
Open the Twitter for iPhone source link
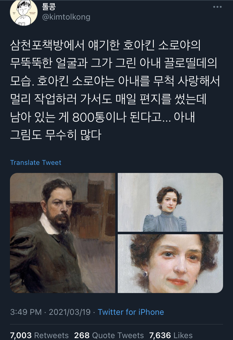coord(131,312)
